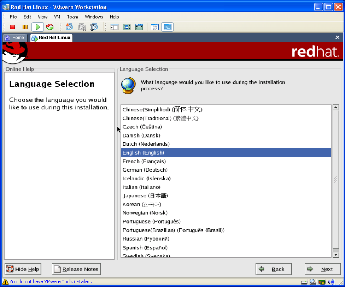Click the Release Notes button
Image resolution: width=345 pixels, height=287 pixels.
coord(76,269)
